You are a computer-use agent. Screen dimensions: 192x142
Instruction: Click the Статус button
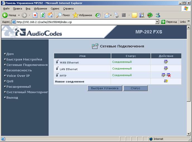click(135, 88)
